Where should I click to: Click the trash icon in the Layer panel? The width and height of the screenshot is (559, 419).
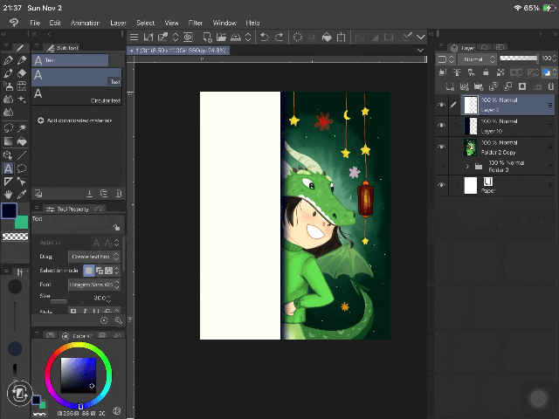click(x=549, y=87)
